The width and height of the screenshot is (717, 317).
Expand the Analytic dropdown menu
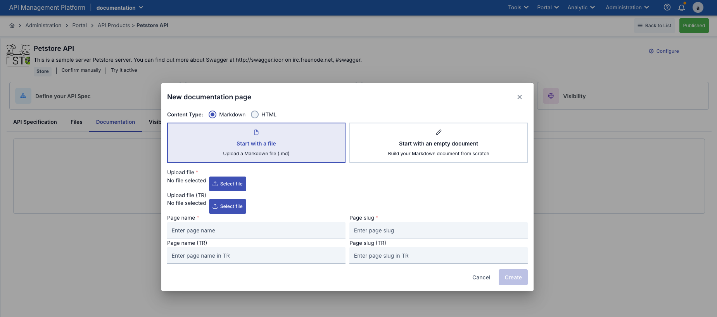581,7
